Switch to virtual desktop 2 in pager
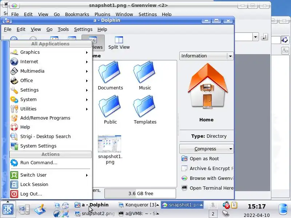This screenshot has height=218, width=291. tap(213, 214)
